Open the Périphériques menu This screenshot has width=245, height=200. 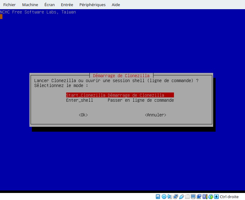click(x=92, y=5)
